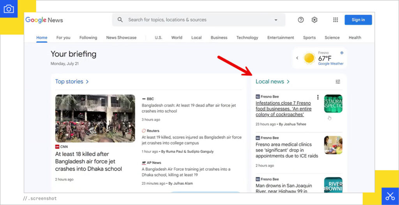Click the 67°F temperature reading
This screenshot has width=399, height=205.
pyautogui.click(x=325, y=58)
